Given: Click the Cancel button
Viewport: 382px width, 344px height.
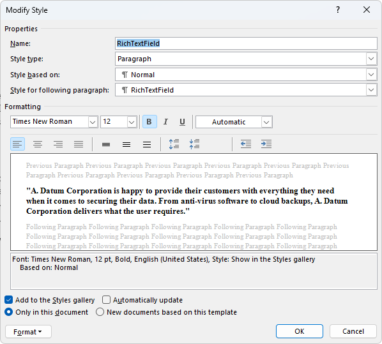Looking at the screenshot, I should [x=353, y=331].
